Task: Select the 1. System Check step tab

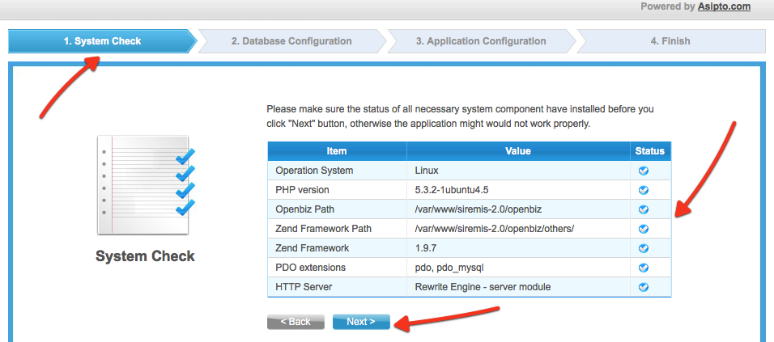Action: pos(102,41)
